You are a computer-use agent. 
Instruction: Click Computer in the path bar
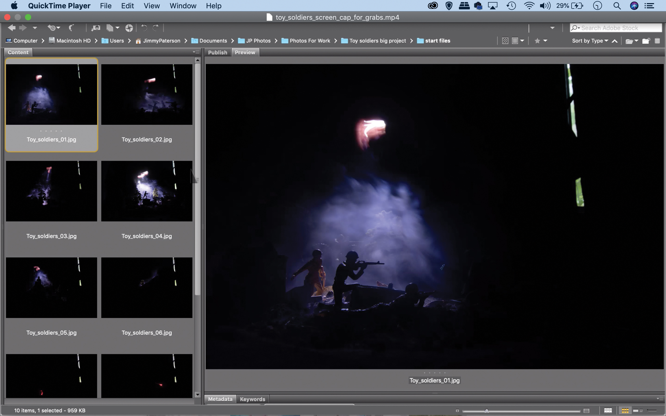tap(22, 41)
